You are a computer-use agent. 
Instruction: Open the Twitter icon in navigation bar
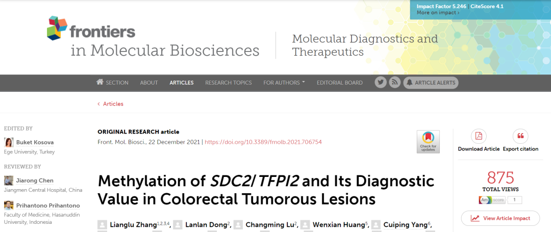tap(381, 83)
